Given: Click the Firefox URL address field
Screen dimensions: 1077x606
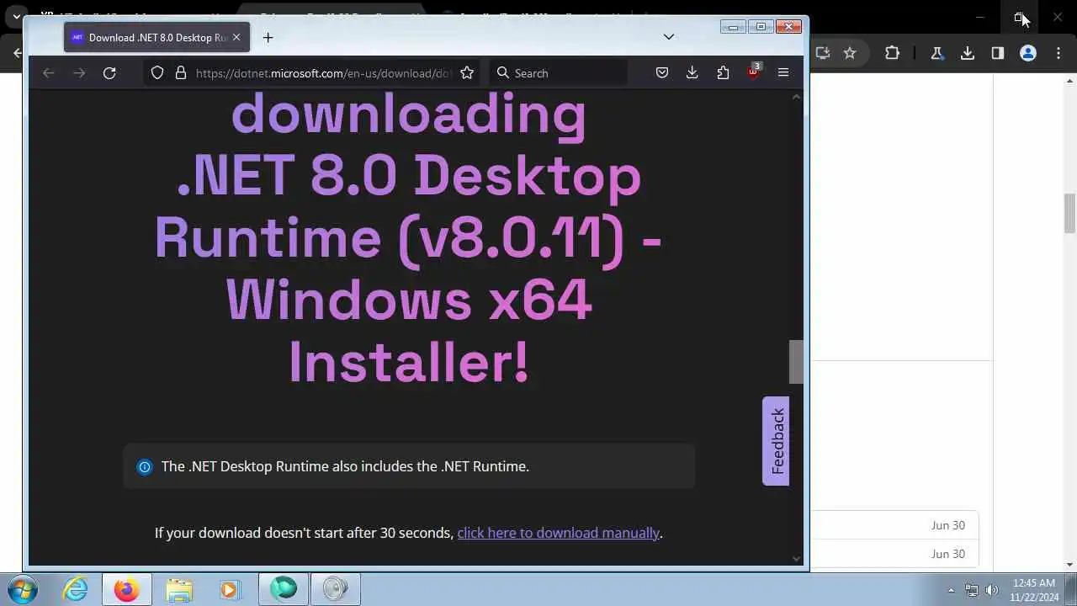Looking at the screenshot, I should (324, 73).
